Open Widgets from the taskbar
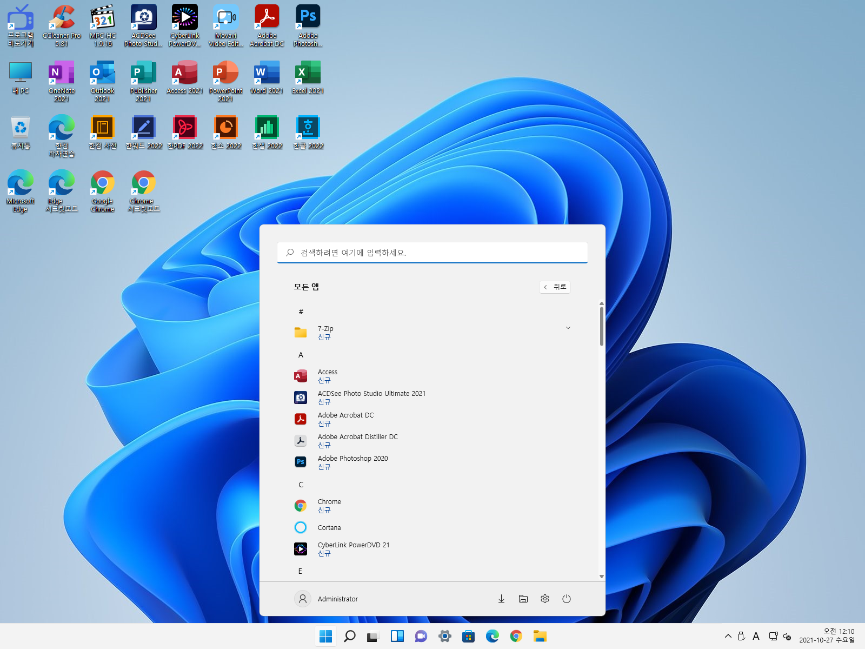865x649 pixels. [x=397, y=636]
